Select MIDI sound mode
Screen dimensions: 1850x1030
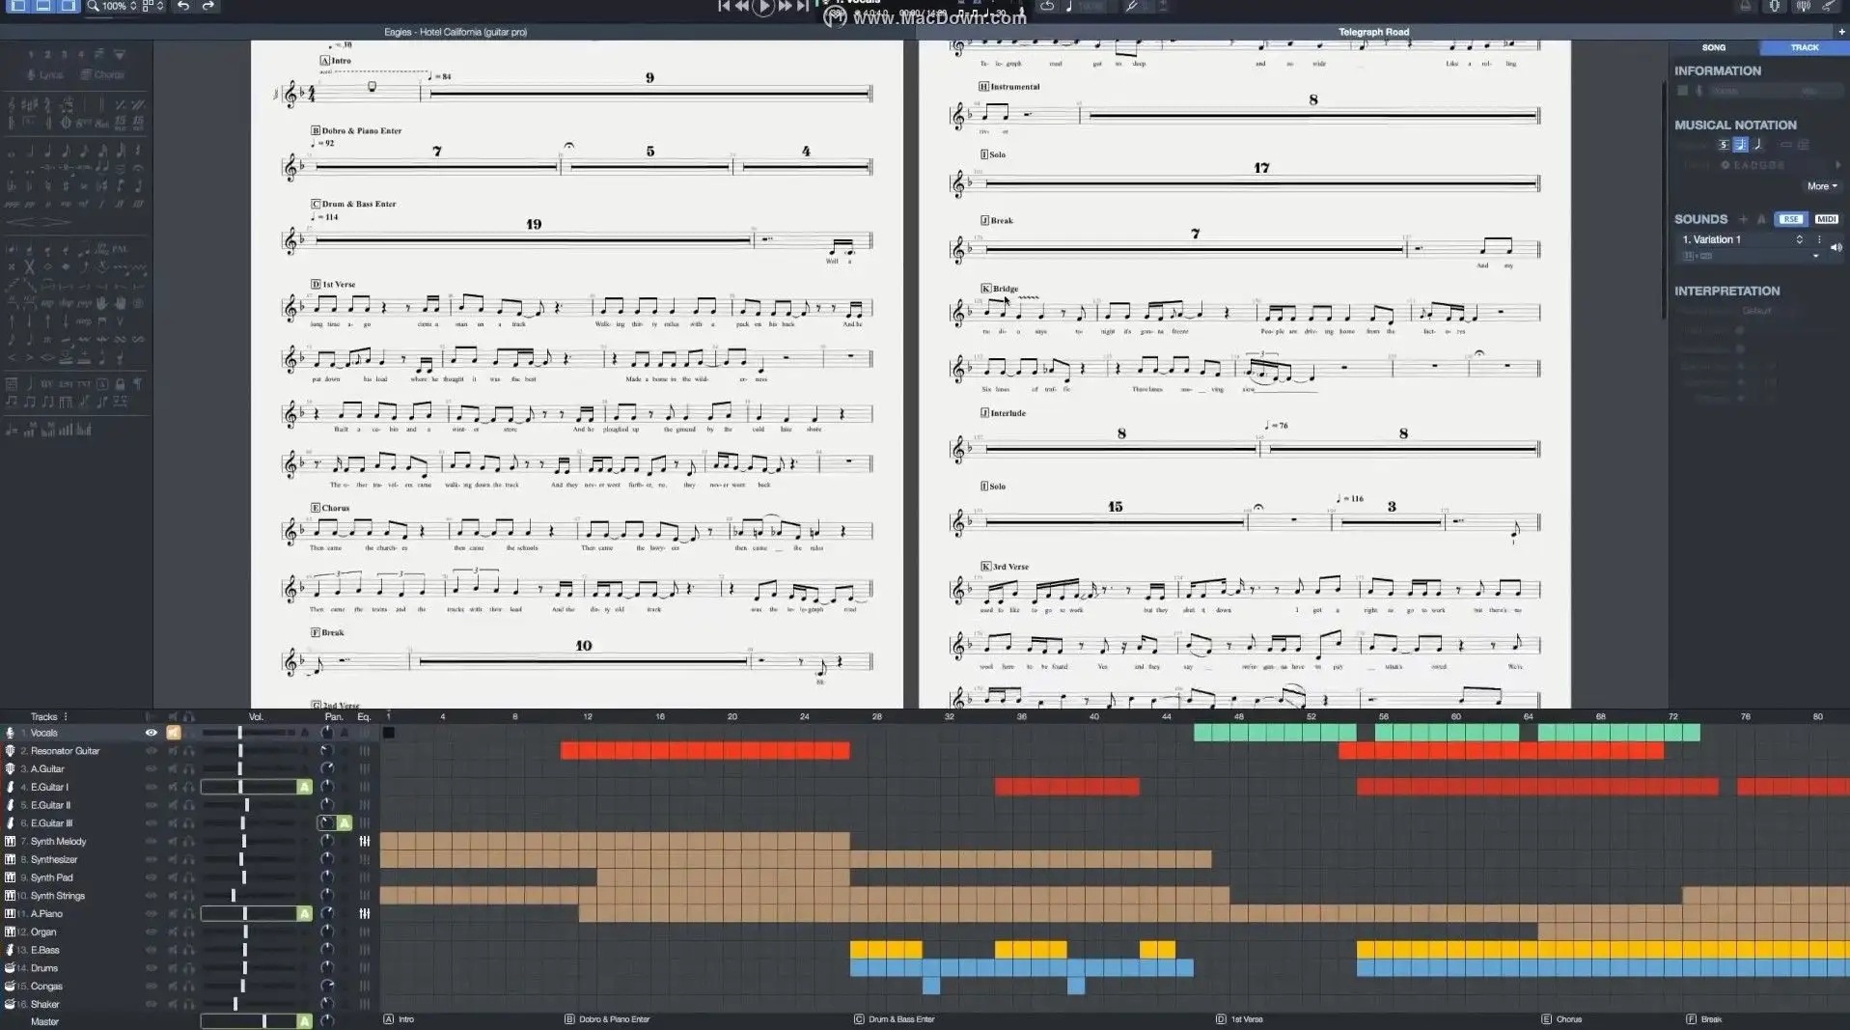[x=1826, y=219]
